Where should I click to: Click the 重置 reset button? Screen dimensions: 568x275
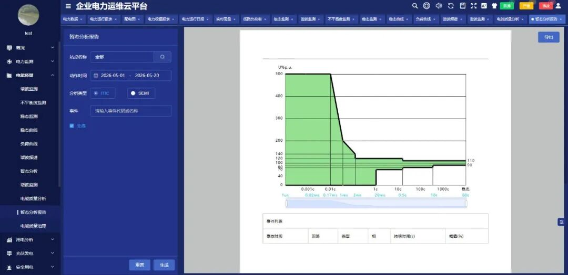tap(139, 265)
